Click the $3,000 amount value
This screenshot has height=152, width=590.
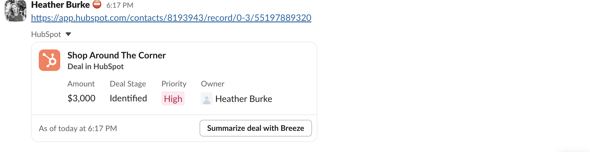[81, 98]
